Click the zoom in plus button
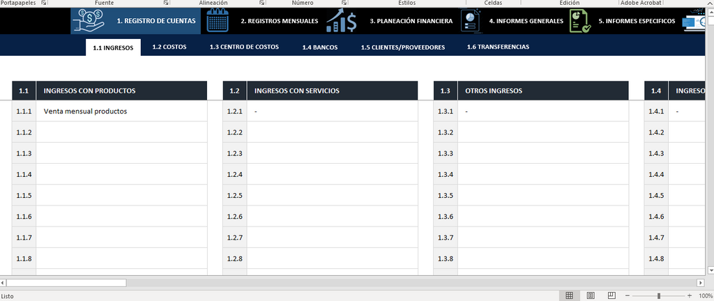The width and height of the screenshot is (714, 301). 690,295
